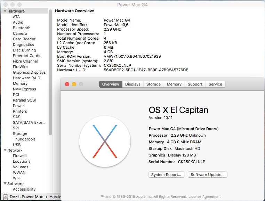The image size is (265, 201).
Task: Select Locations under Network
Action: coord(22,162)
